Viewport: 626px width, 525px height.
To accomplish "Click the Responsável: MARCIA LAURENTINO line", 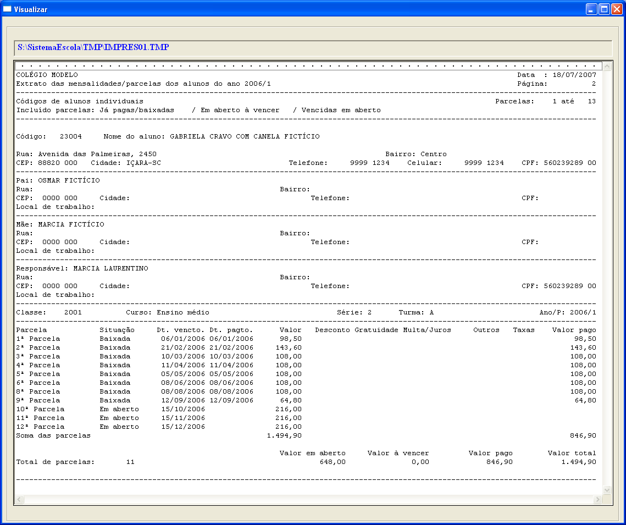I will pos(82,268).
